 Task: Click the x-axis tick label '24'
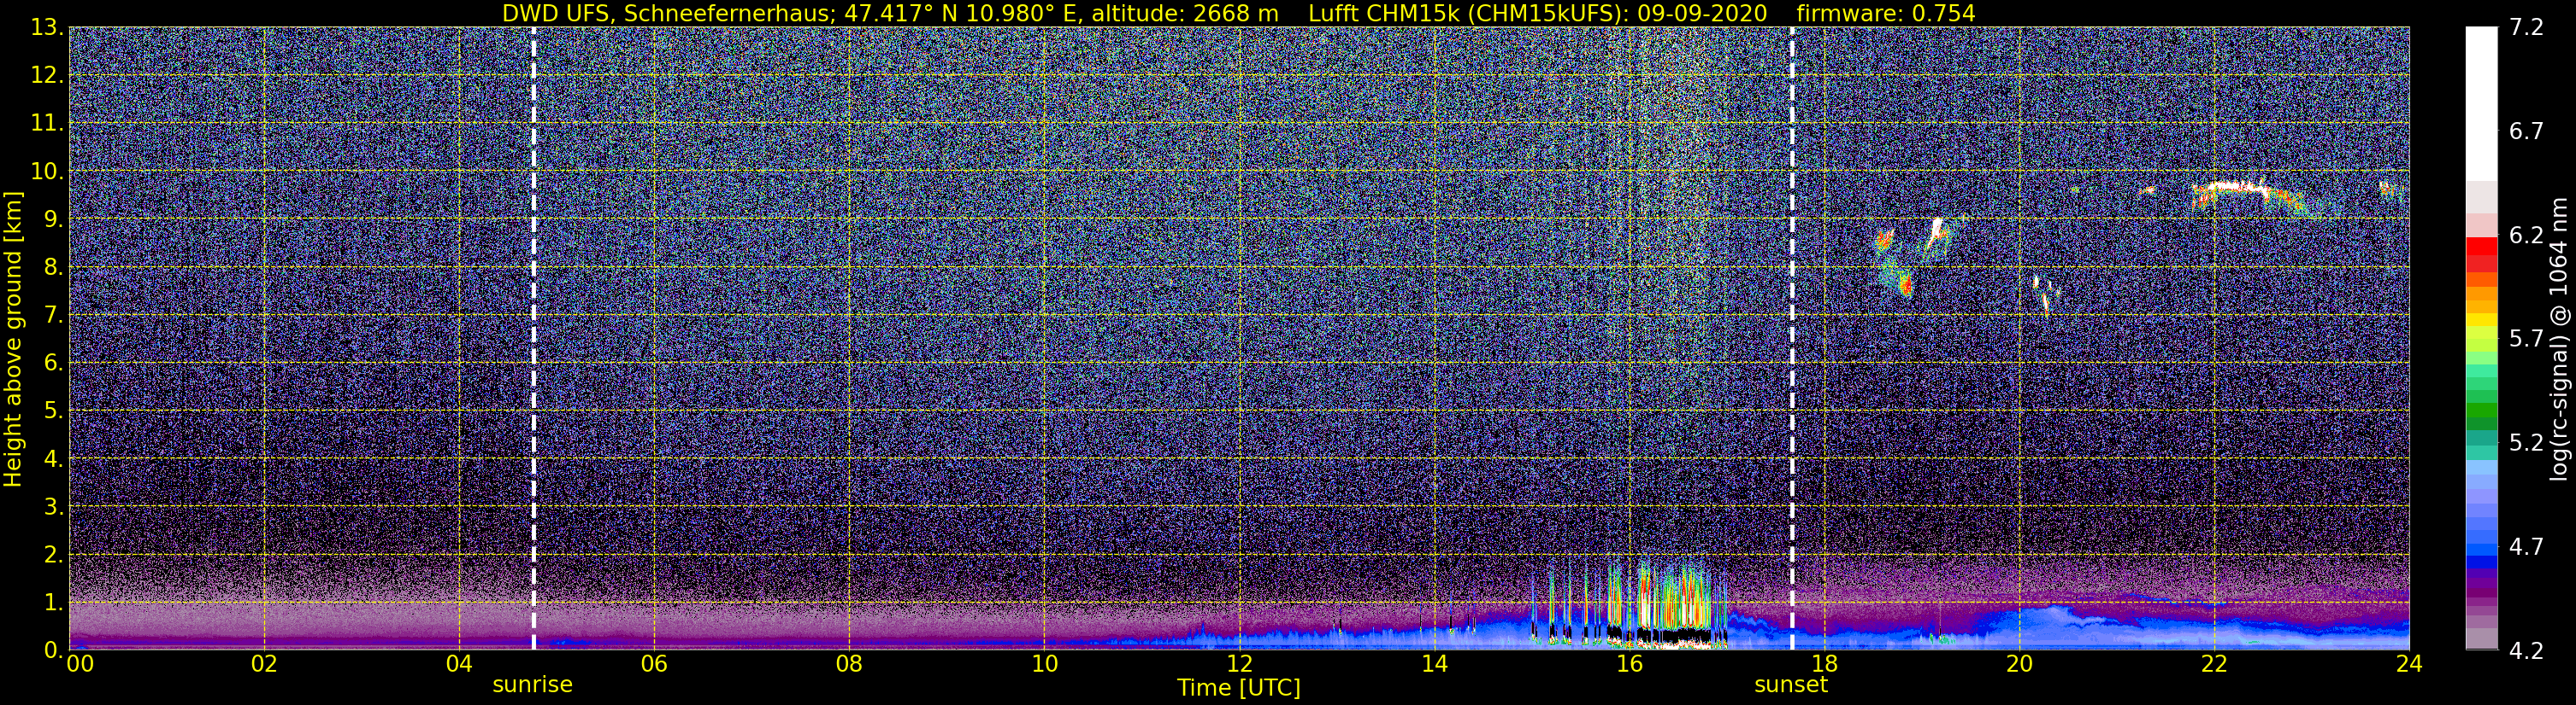point(2409,664)
